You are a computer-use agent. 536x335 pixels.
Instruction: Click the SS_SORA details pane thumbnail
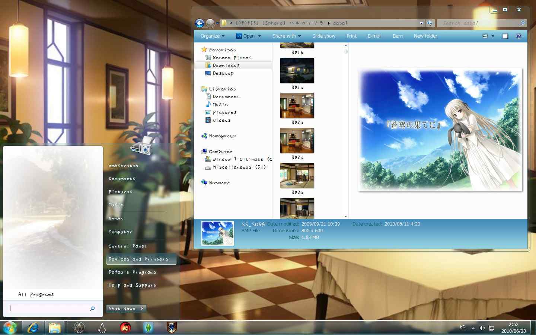pos(217,233)
